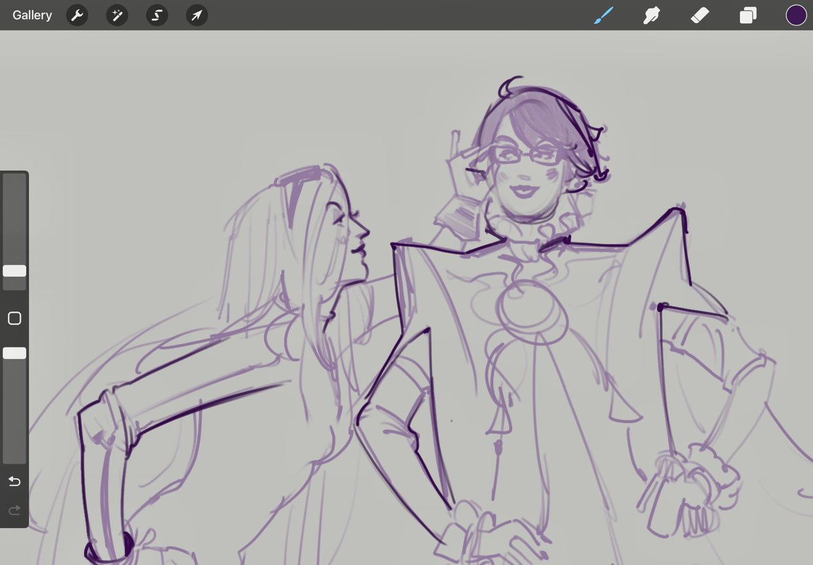Select the Smudge tool
The image size is (813, 565).
point(651,15)
